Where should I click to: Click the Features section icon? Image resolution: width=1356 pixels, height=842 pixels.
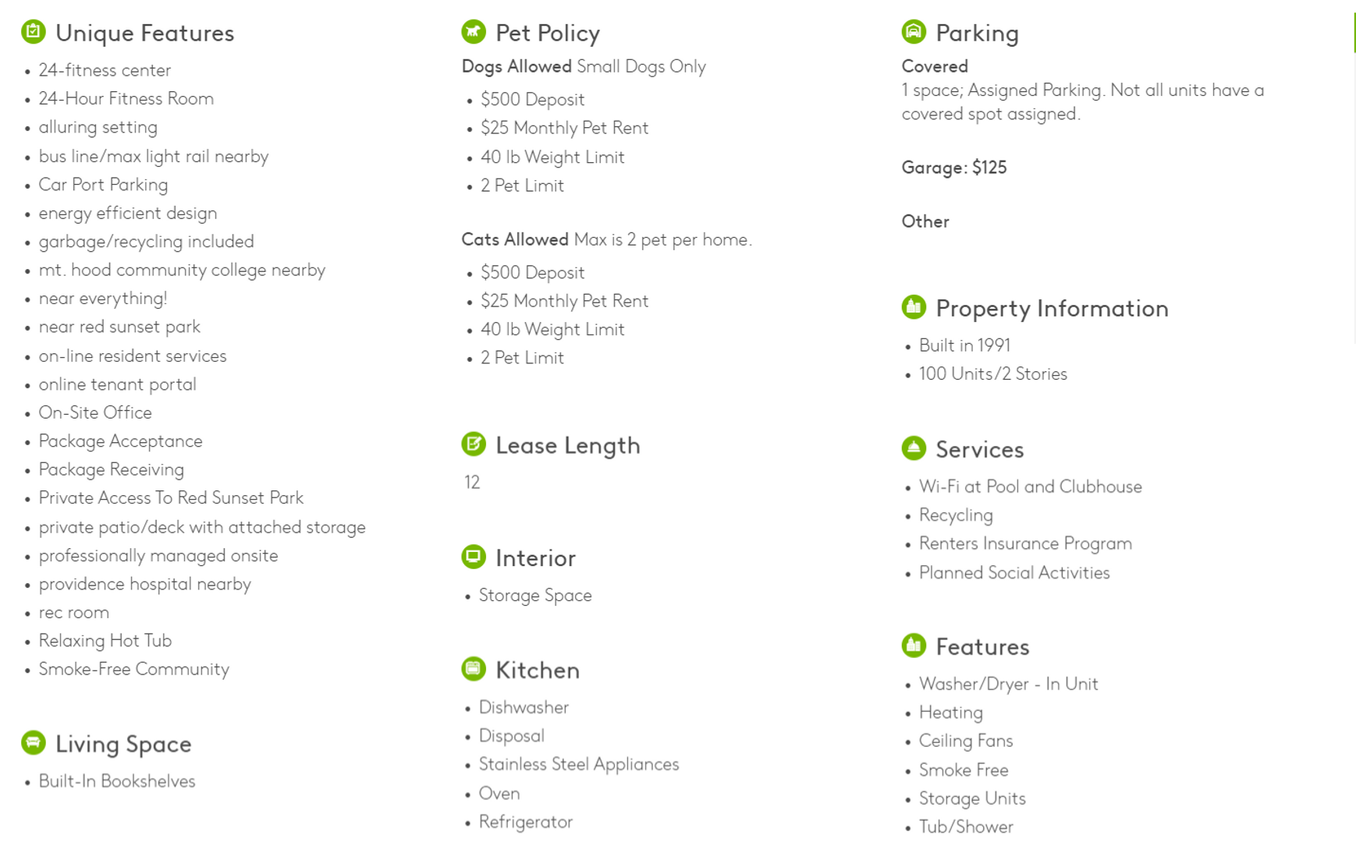point(914,646)
